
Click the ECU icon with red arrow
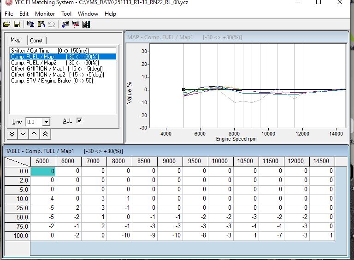75,24
